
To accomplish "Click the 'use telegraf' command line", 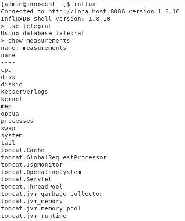I will click(26, 26).
